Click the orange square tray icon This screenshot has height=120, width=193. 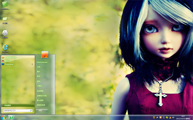(161, 117)
